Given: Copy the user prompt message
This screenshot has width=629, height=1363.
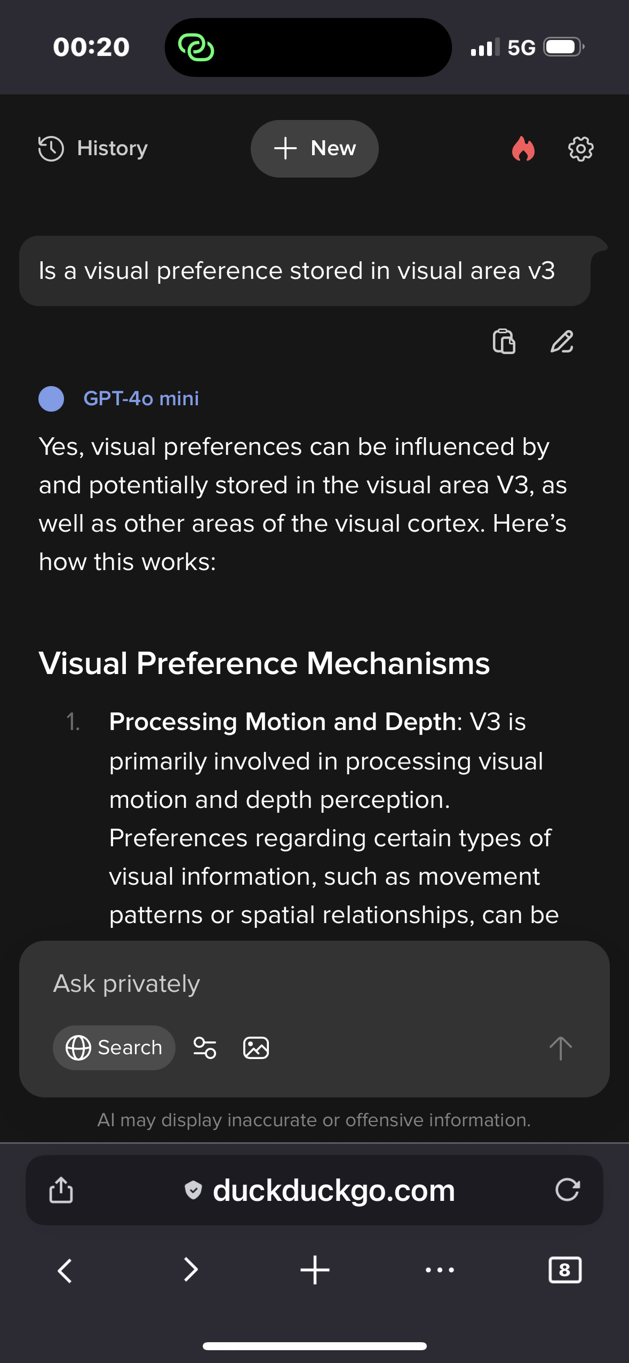Looking at the screenshot, I should 504,341.
